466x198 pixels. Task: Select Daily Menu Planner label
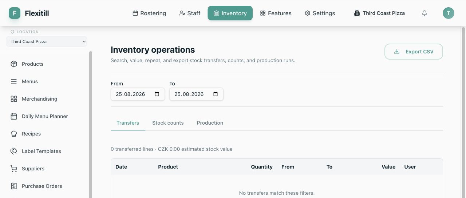pyautogui.click(x=45, y=116)
